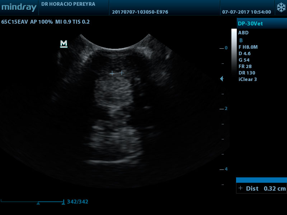Screen dimensions: 287x215
Task: Click the cine loop end bracket
Action: click(x=63, y=202)
